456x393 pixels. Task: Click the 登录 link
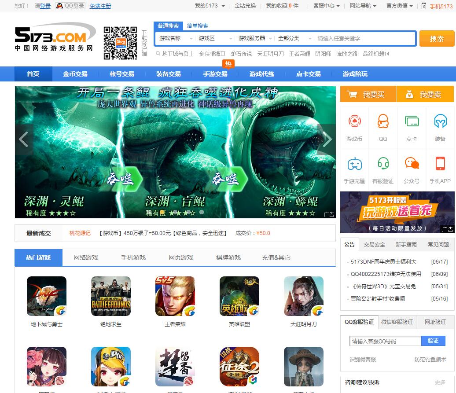[x=45, y=6]
